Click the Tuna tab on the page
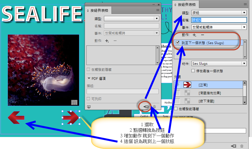 165,116
